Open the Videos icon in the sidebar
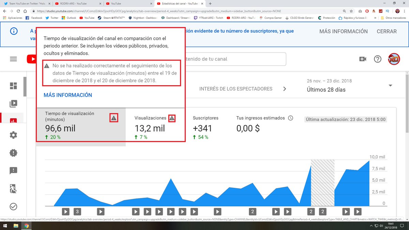Screen dimensions: 409x230 (13, 104)
